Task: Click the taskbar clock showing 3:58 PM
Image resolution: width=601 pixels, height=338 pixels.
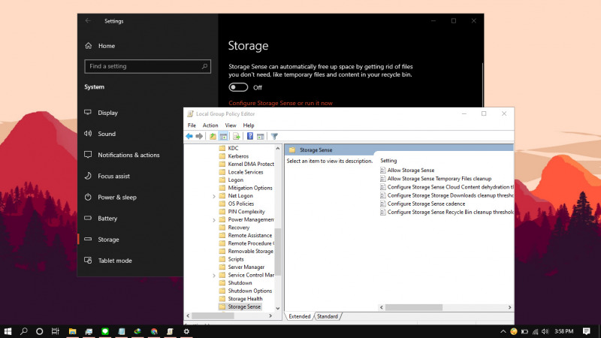Action: (x=564, y=331)
